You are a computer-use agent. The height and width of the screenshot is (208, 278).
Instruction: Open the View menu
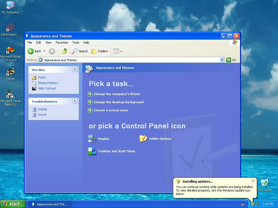click(x=48, y=43)
